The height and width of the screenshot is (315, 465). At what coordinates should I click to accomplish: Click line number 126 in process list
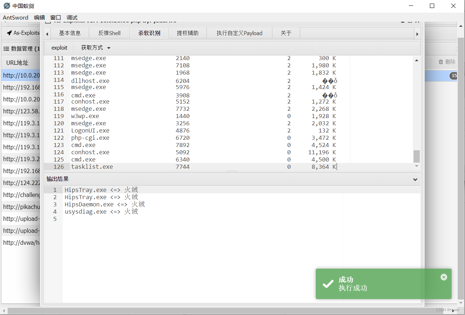coord(58,167)
